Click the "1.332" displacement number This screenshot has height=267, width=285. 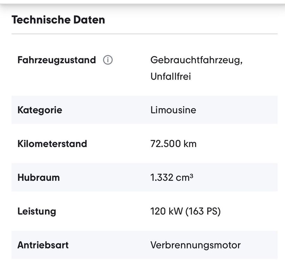pyautogui.click(x=161, y=177)
